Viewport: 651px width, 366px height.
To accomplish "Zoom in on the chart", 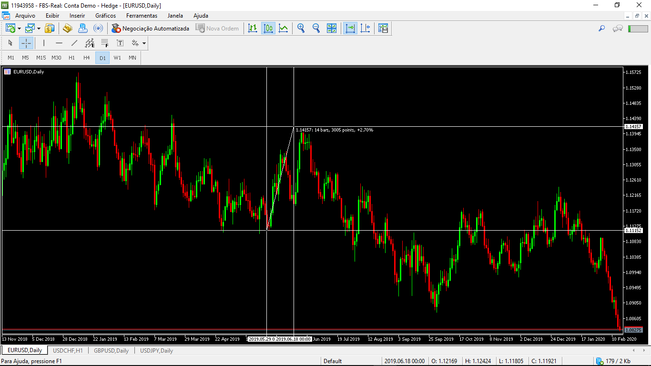I will (x=301, y=29).
